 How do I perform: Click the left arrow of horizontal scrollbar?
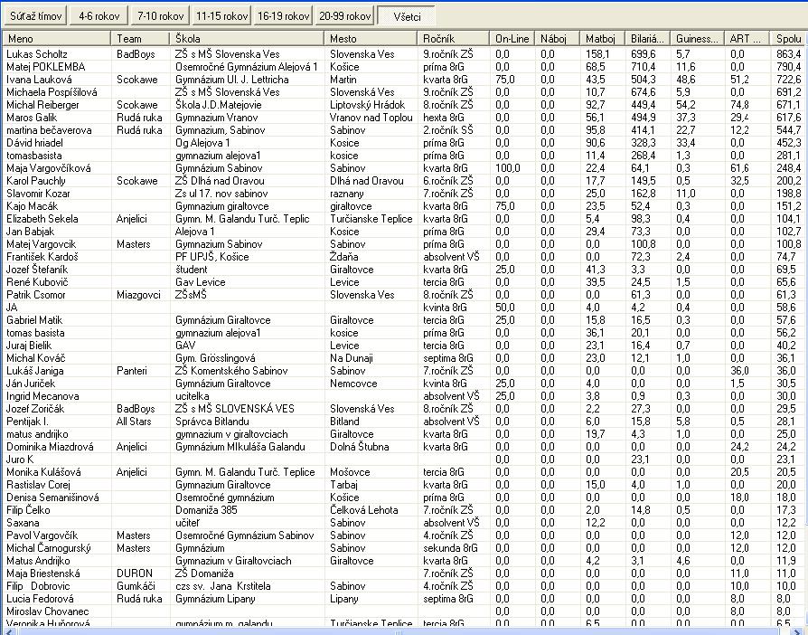tap(6, 630)
